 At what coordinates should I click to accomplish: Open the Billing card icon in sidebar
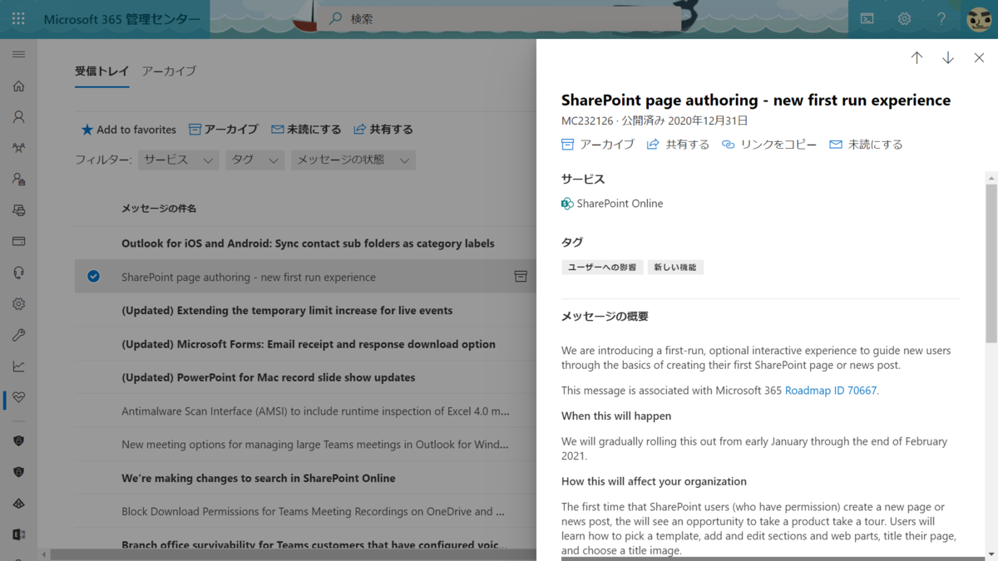point(18,241)
